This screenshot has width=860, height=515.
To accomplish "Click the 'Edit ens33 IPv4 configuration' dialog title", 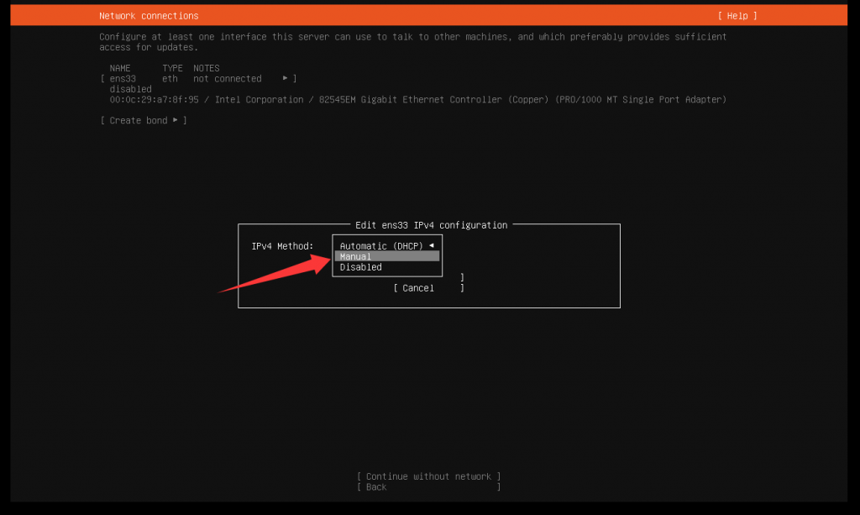I will pos(431,225).
